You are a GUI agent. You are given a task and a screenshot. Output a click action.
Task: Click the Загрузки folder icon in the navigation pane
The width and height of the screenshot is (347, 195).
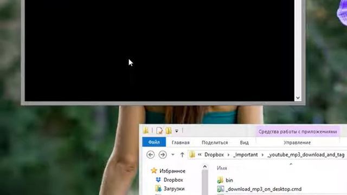(x=158, y=188)
